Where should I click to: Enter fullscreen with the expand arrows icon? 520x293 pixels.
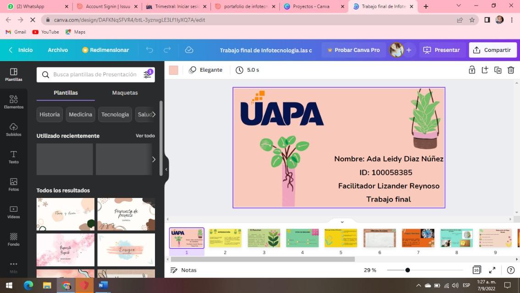(x=492, y=270)
